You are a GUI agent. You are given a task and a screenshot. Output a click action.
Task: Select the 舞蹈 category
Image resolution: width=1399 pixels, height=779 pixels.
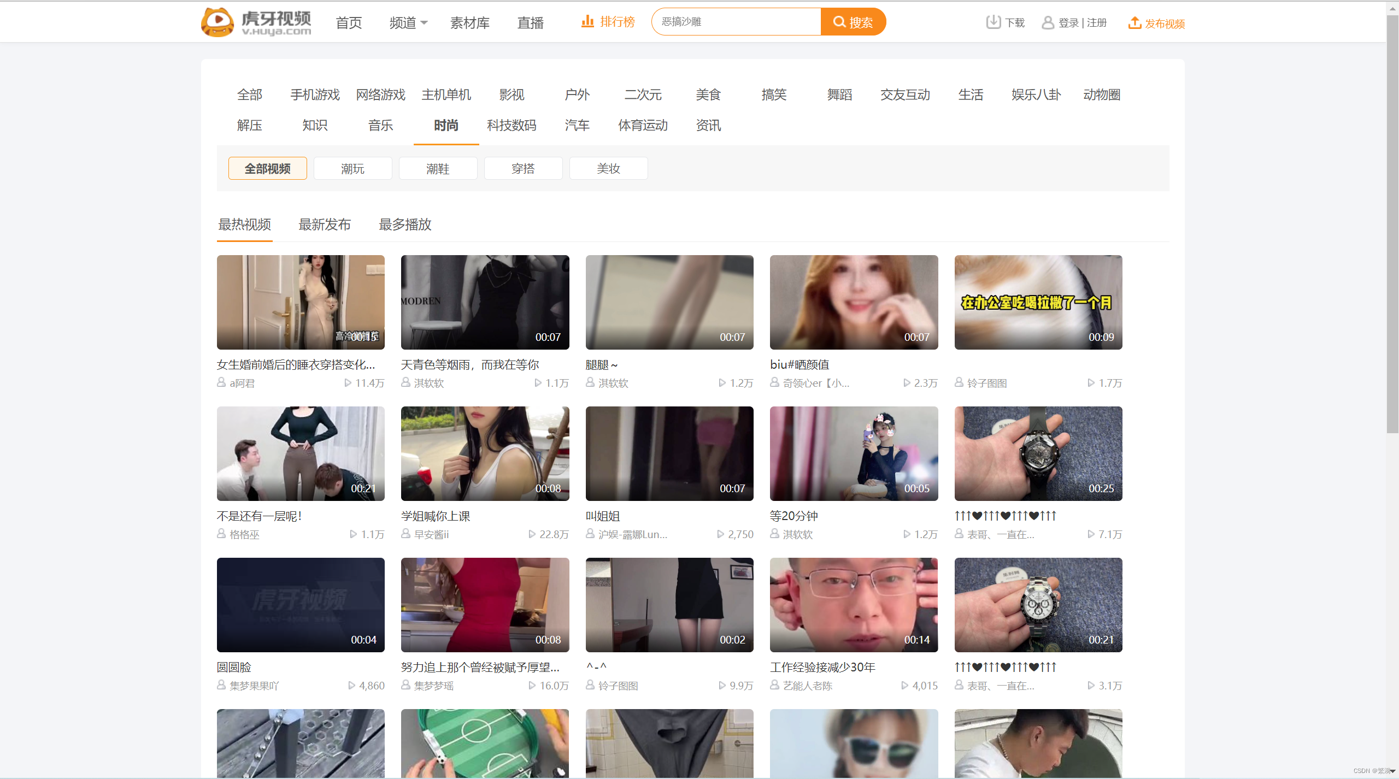coord(840,95)
